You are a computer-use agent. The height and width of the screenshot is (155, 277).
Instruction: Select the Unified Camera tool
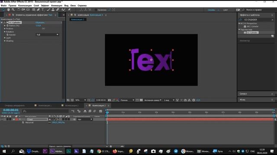tap(23, 9)
